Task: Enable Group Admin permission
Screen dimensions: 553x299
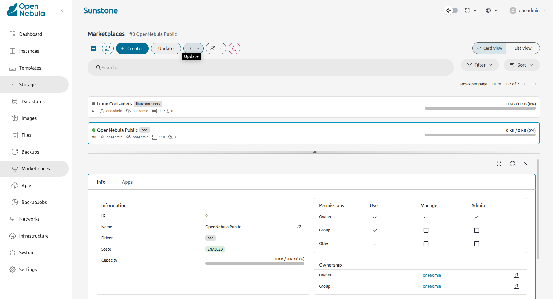Action: [x=477, y=230]
